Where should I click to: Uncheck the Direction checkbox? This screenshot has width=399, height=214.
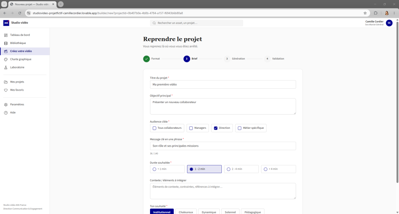coord(215,128)
